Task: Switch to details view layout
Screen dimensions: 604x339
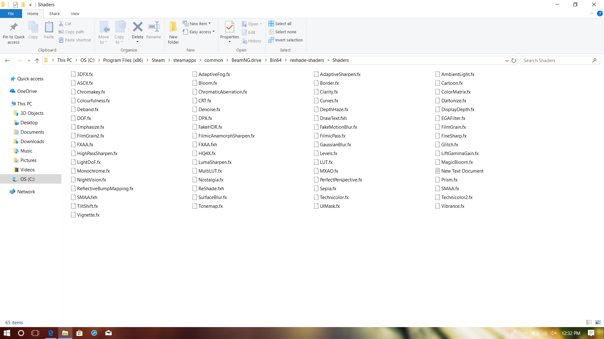Action: click(x=589, y=322)
